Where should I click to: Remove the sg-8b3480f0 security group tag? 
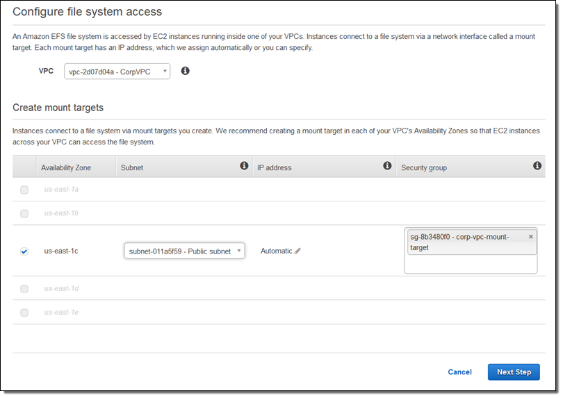pos(531,237)
